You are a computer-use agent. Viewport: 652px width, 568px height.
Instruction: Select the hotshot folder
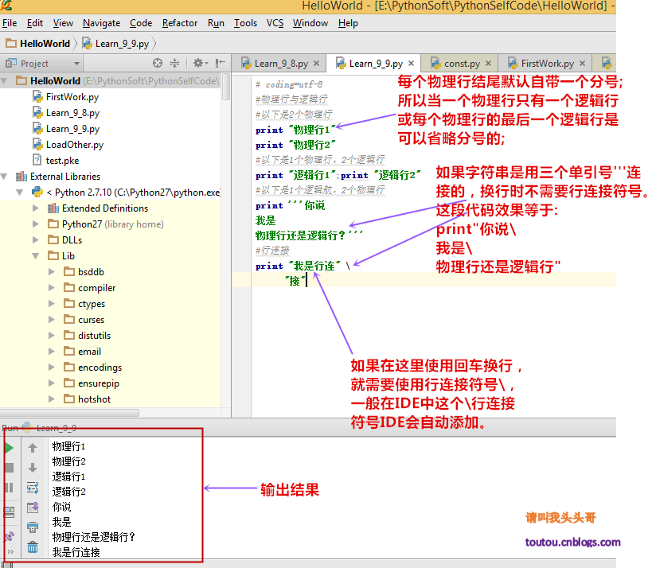[x=88, y=399]
